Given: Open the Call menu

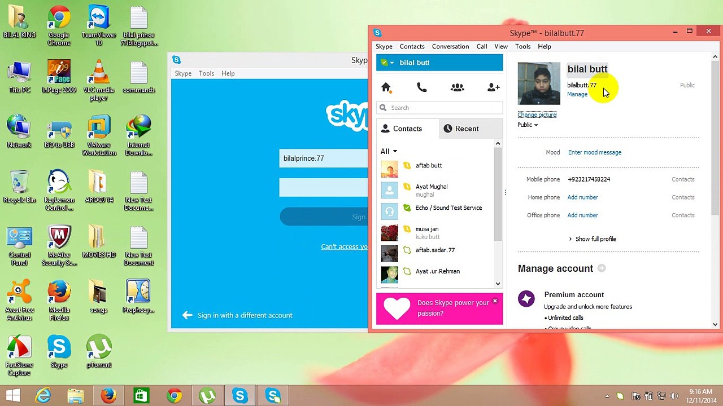Looking at the screenshot, I should 482,46.
